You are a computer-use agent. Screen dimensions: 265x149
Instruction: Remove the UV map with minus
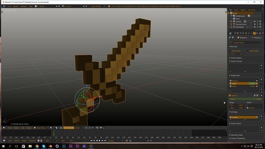click(x=261, y=119)
